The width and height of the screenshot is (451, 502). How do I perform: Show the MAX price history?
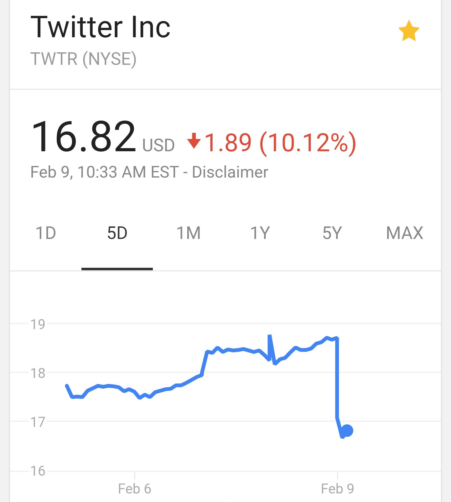pyautogui.click(x=405, y=233)
